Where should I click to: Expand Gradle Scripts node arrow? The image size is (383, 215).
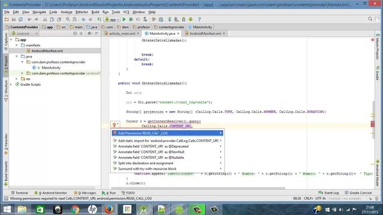pyautogui.click(x=11, y=84)
